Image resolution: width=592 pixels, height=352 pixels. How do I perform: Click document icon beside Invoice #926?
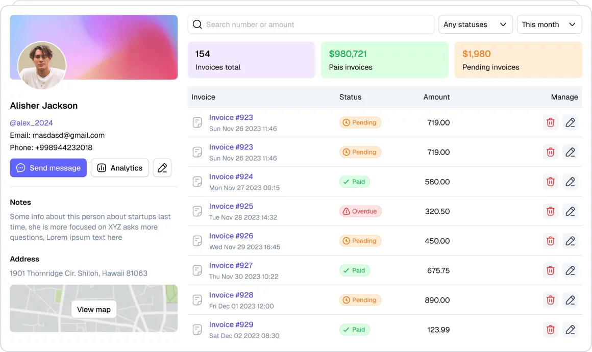click(x=197, y=241)
